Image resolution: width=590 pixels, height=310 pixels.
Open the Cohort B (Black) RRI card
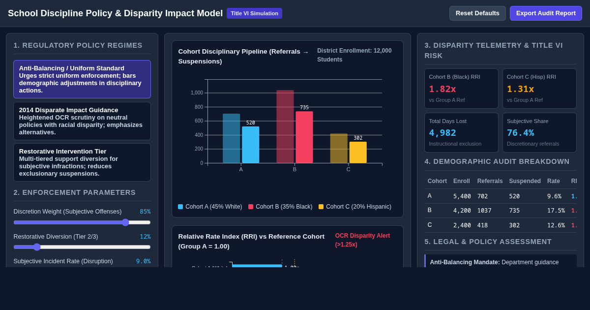click(x=461, y=89)
